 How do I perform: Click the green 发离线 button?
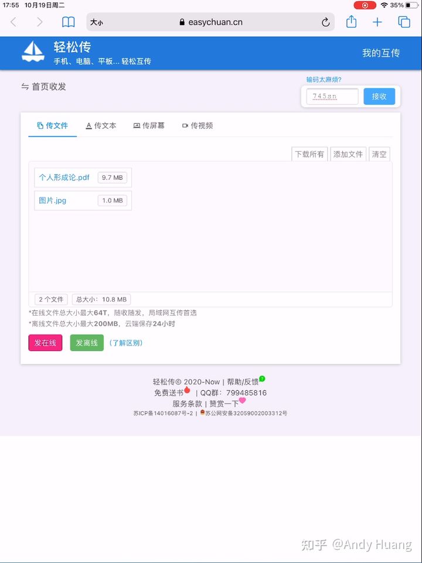point(87,343)
